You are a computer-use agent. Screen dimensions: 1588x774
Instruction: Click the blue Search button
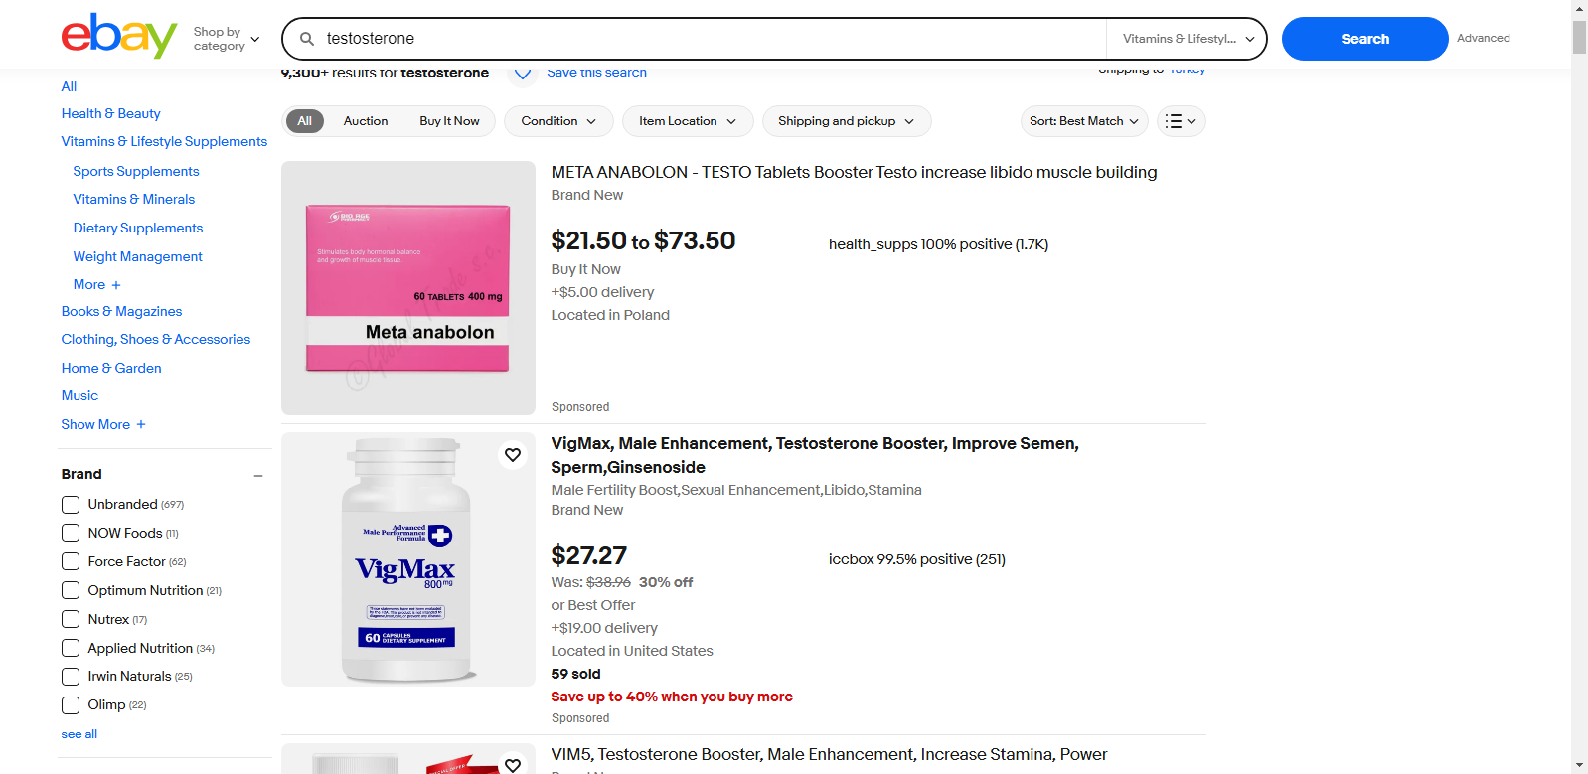pyautogui.click(x=1364, y=39)
